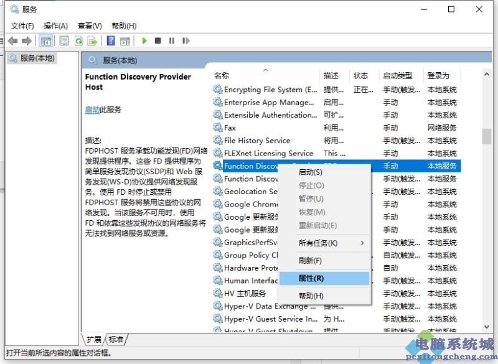This screenshot has width=498, height=364.
Task: Click the Pause Service toolbar icon
Action: [172, 41]
